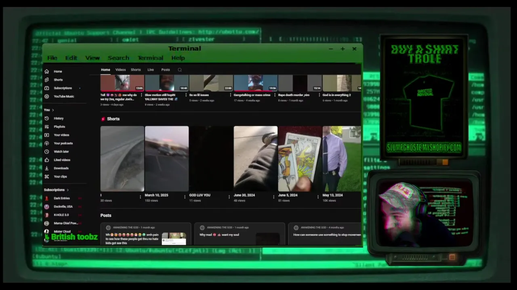Screen dimensions: 517x290
Task: Open Duckville, USA subscription avatar
Action: tap(46, 207)
